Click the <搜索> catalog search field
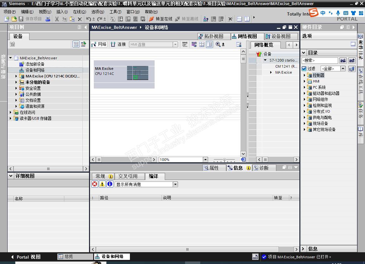Screen dimensions: 365x264 pyautogui.click(x=320, y=61)
